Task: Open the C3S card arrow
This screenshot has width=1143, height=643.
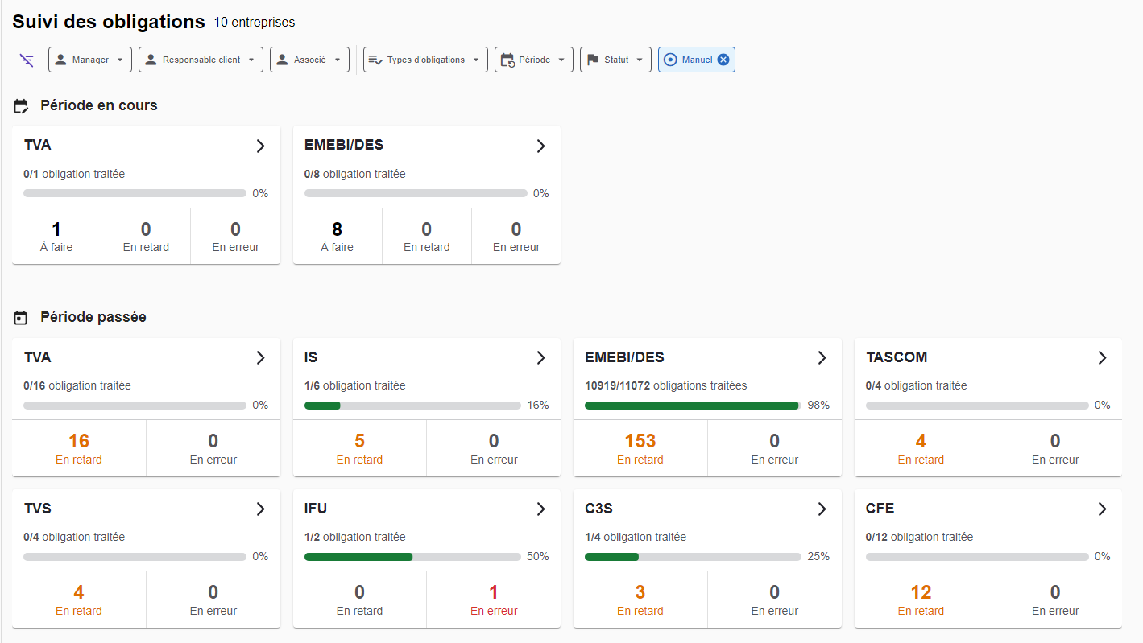Action: click(x=822, y=509)
